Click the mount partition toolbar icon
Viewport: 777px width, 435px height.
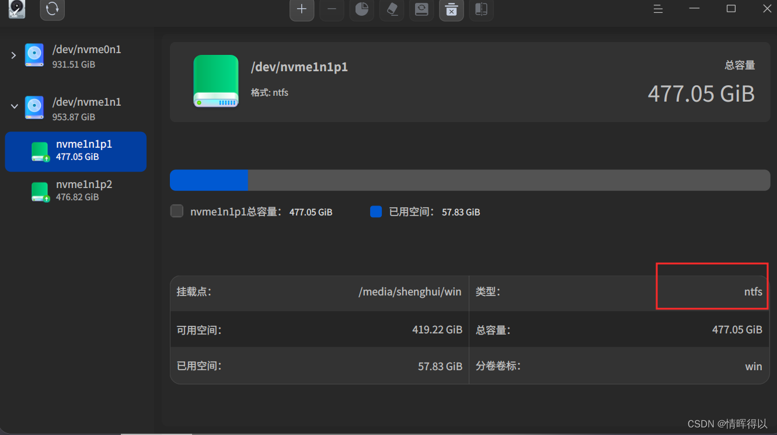(421, 9)
